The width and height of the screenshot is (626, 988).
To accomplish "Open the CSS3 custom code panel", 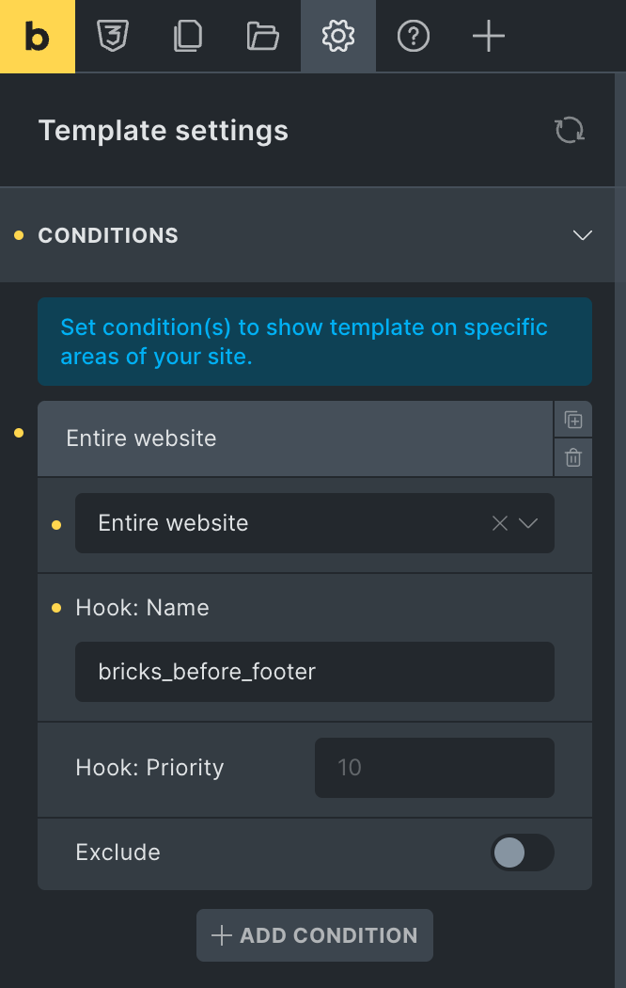I will point(113,36).
